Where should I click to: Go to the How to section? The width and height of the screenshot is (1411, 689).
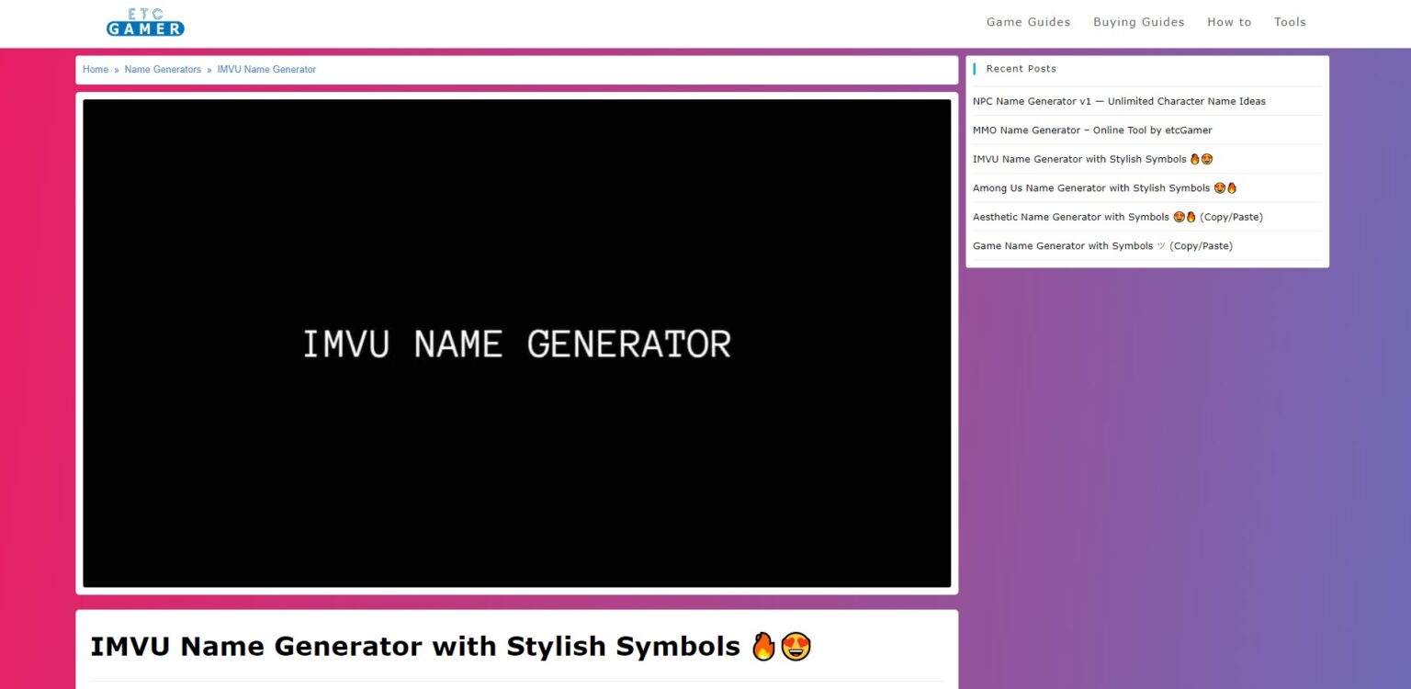[x=1229, y=22]
